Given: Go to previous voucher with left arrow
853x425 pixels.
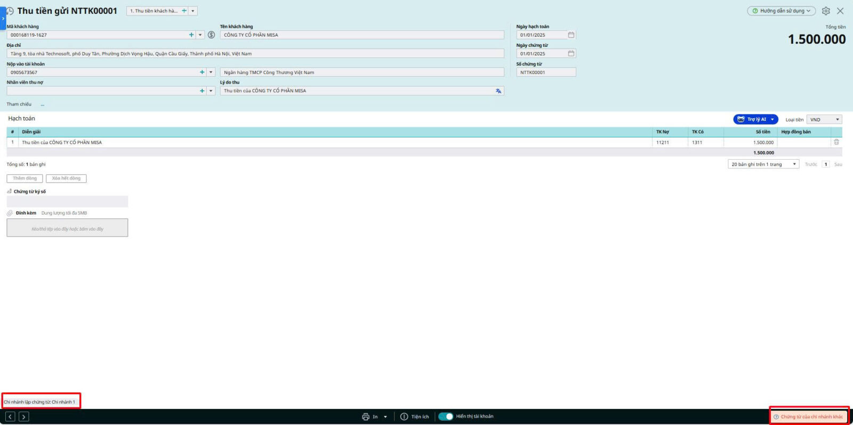Looking at the screenshot, I should [10, 416].
